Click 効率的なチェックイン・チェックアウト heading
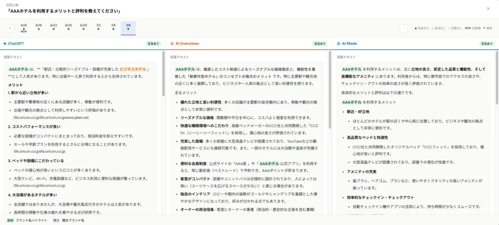Screen dimensions: 499x225 381,198
